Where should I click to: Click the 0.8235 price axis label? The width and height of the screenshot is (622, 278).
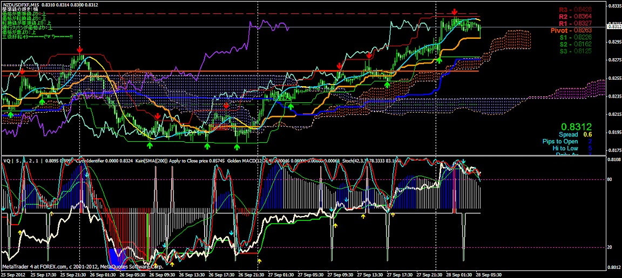pos(615,96)
